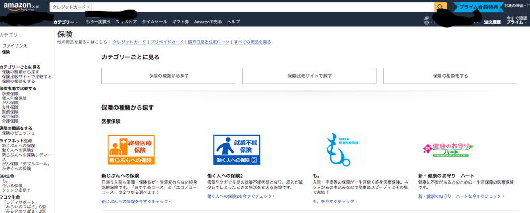Click the 新・健康のお守り ハート product title
This screenshot has height=213, width=530.
[x=446, y=176]
